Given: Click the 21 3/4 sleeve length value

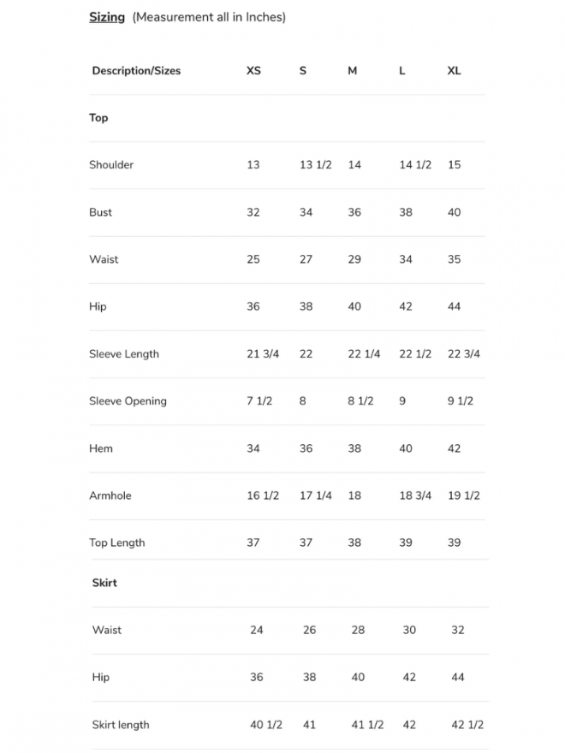Looking at the screenshot, I should click(x=263, y=354).
